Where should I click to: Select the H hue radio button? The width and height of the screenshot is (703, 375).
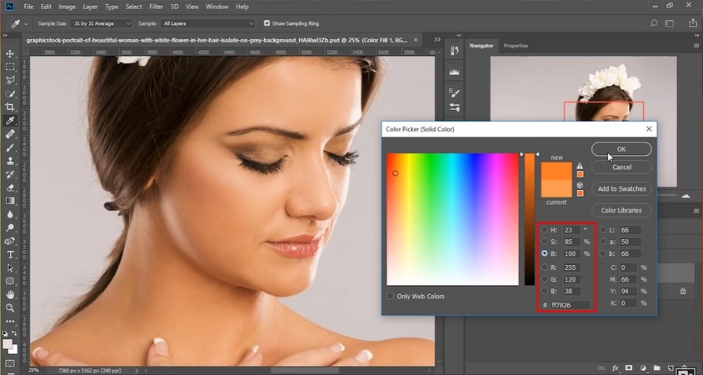pyautogui.click(x=545, y=229)
